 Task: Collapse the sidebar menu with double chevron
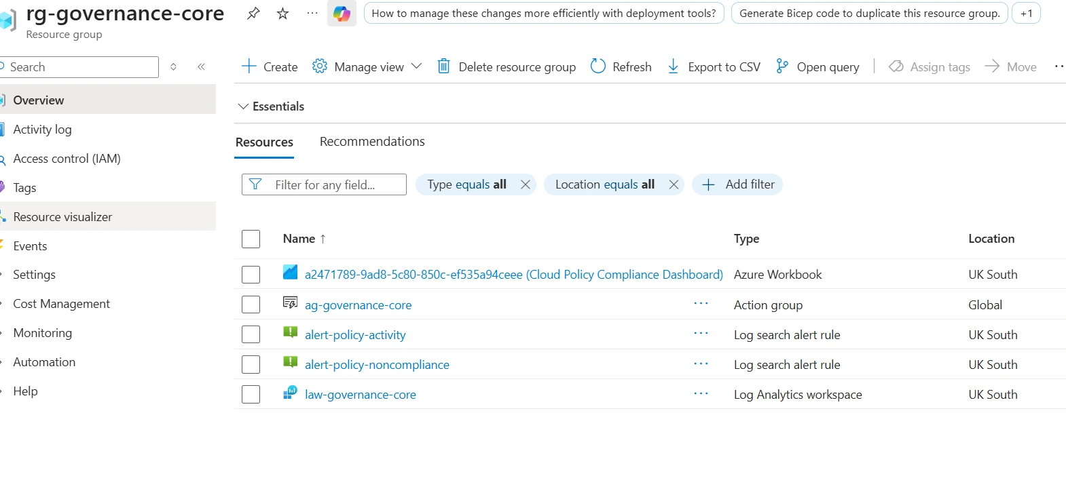[x=201, y=66]
